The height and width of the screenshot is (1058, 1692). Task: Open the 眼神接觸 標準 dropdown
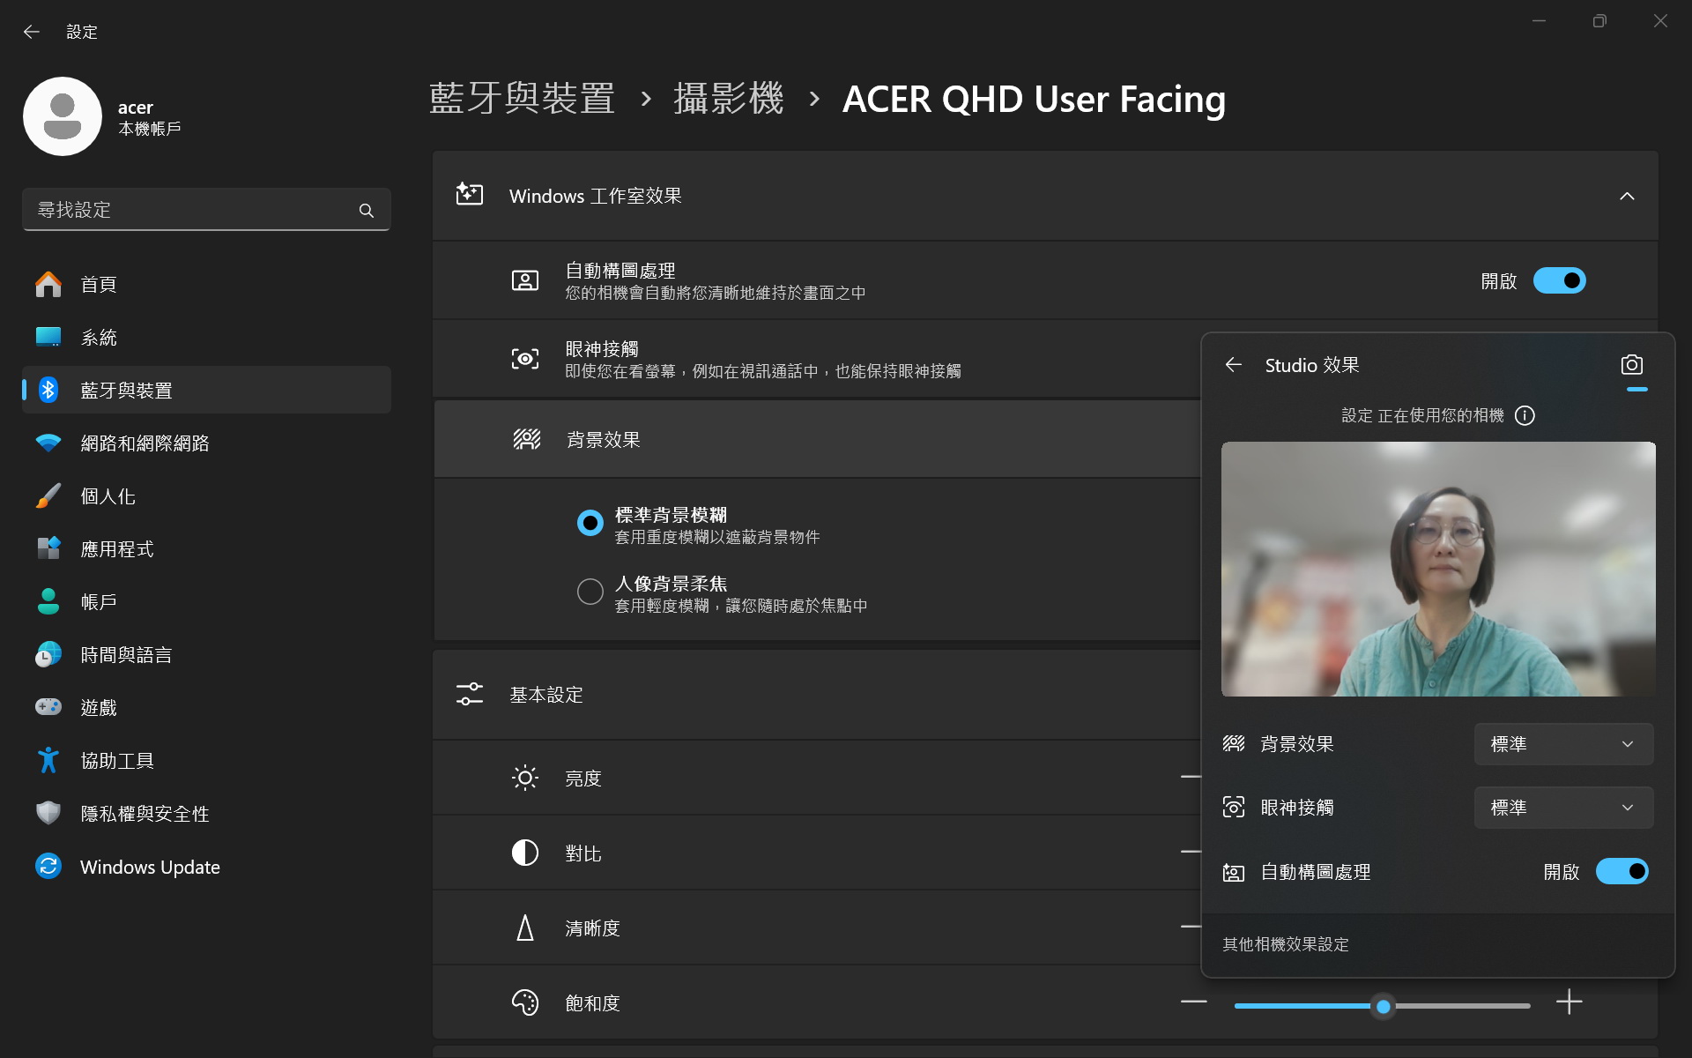pos(1563,808)
